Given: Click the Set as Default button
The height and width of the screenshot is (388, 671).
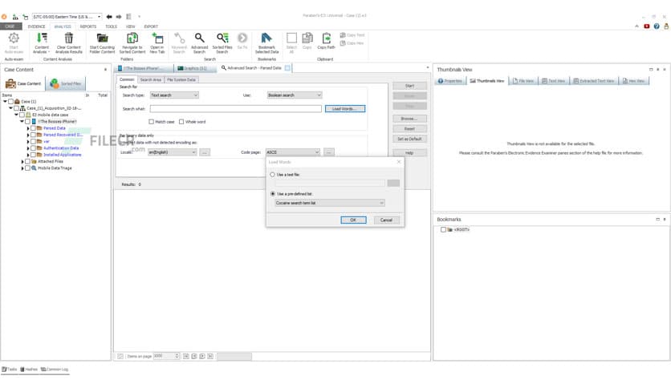Looking at the screenshot, I should tap(409, 139).
